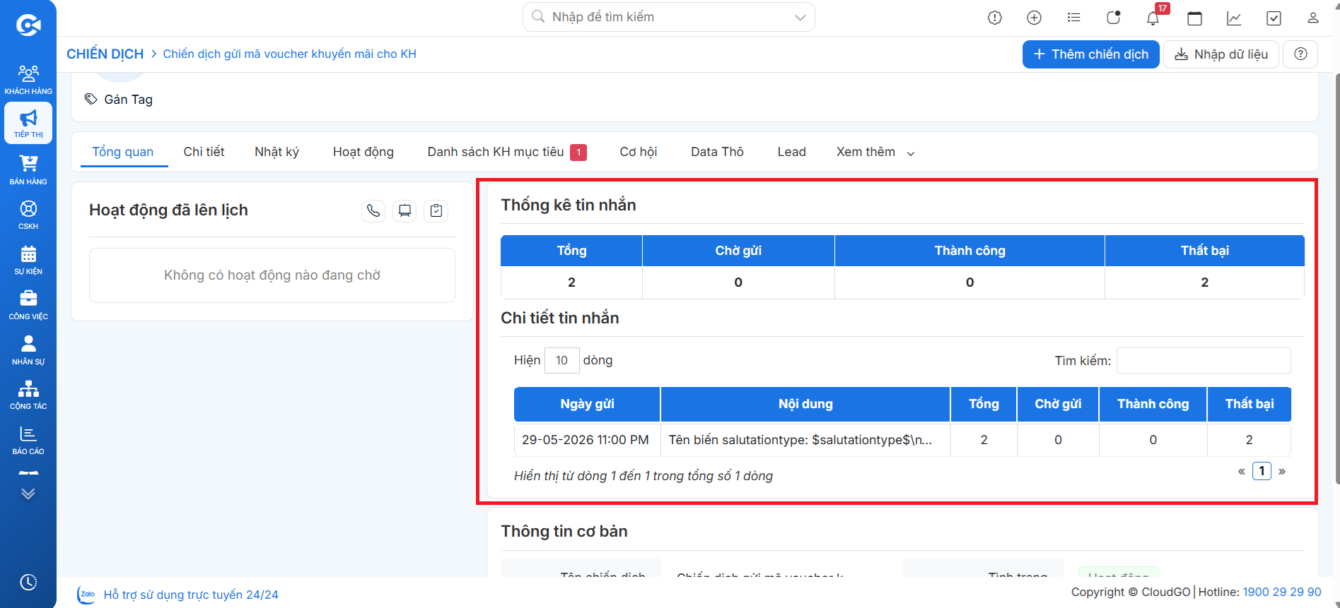This screenshot has width=1340, height=608.
Task: Open the Cộng Tác collaboration module
Action: tap(28, 395)
